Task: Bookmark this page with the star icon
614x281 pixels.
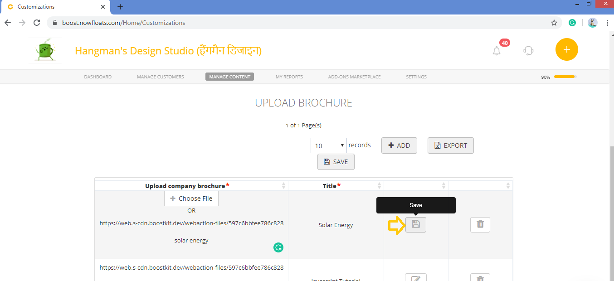Action: 554,23
